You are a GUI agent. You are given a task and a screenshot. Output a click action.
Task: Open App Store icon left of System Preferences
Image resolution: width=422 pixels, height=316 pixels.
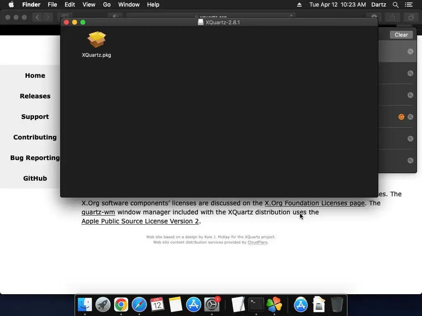coord(194,304)
